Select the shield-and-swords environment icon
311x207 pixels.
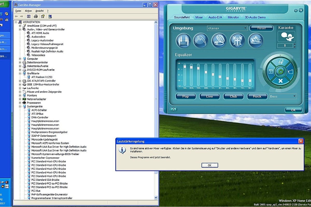(x=237, y=41)
